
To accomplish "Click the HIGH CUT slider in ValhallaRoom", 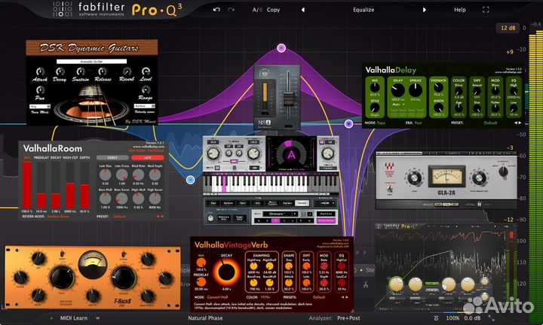I will (x=70, y=185).
